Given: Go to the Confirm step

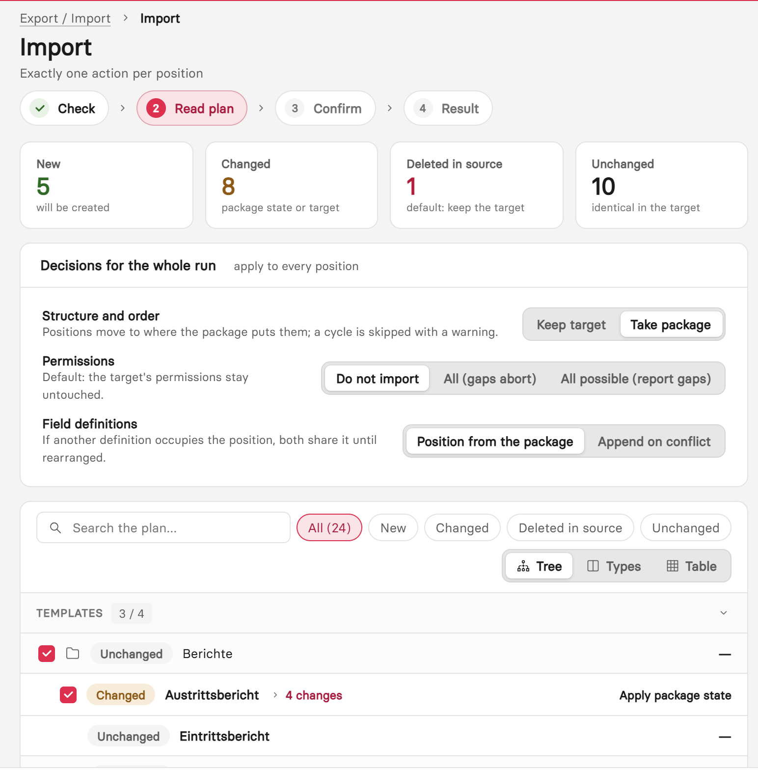Looking at the screenshot, I should [325, 109].
